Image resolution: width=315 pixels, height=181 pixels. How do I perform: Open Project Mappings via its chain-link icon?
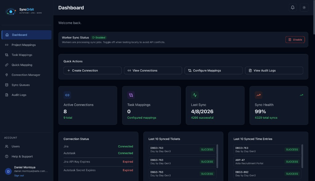[7, 45]
